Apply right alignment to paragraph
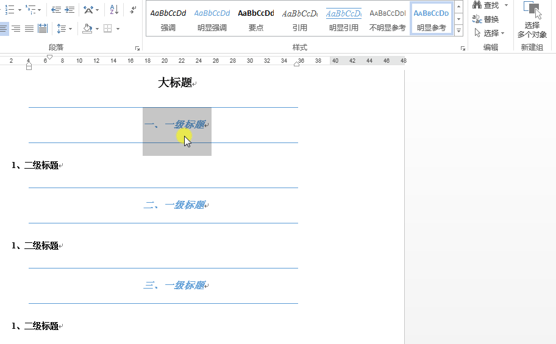556x344 pixels. (x=16, y=29)
